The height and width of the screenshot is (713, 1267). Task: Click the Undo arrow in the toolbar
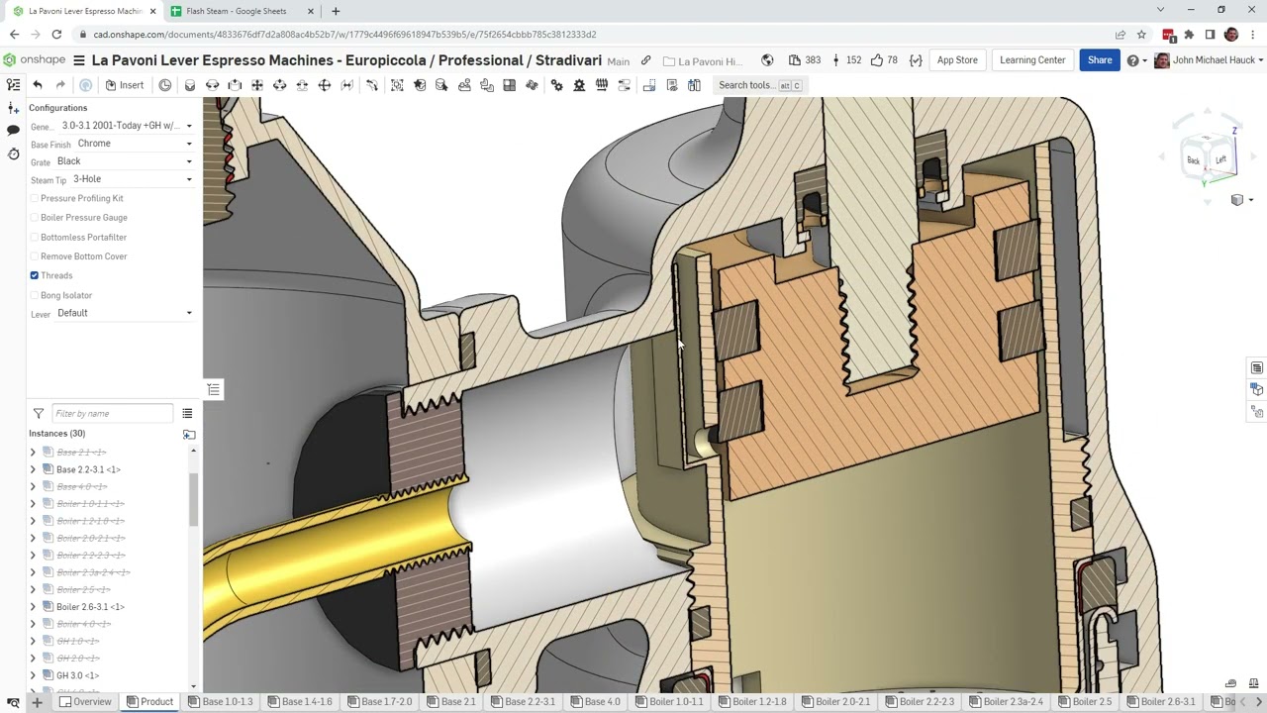pyautogui.click(x=38, y=85)
